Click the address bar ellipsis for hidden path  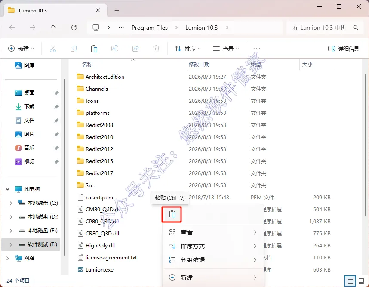(121, 27)
